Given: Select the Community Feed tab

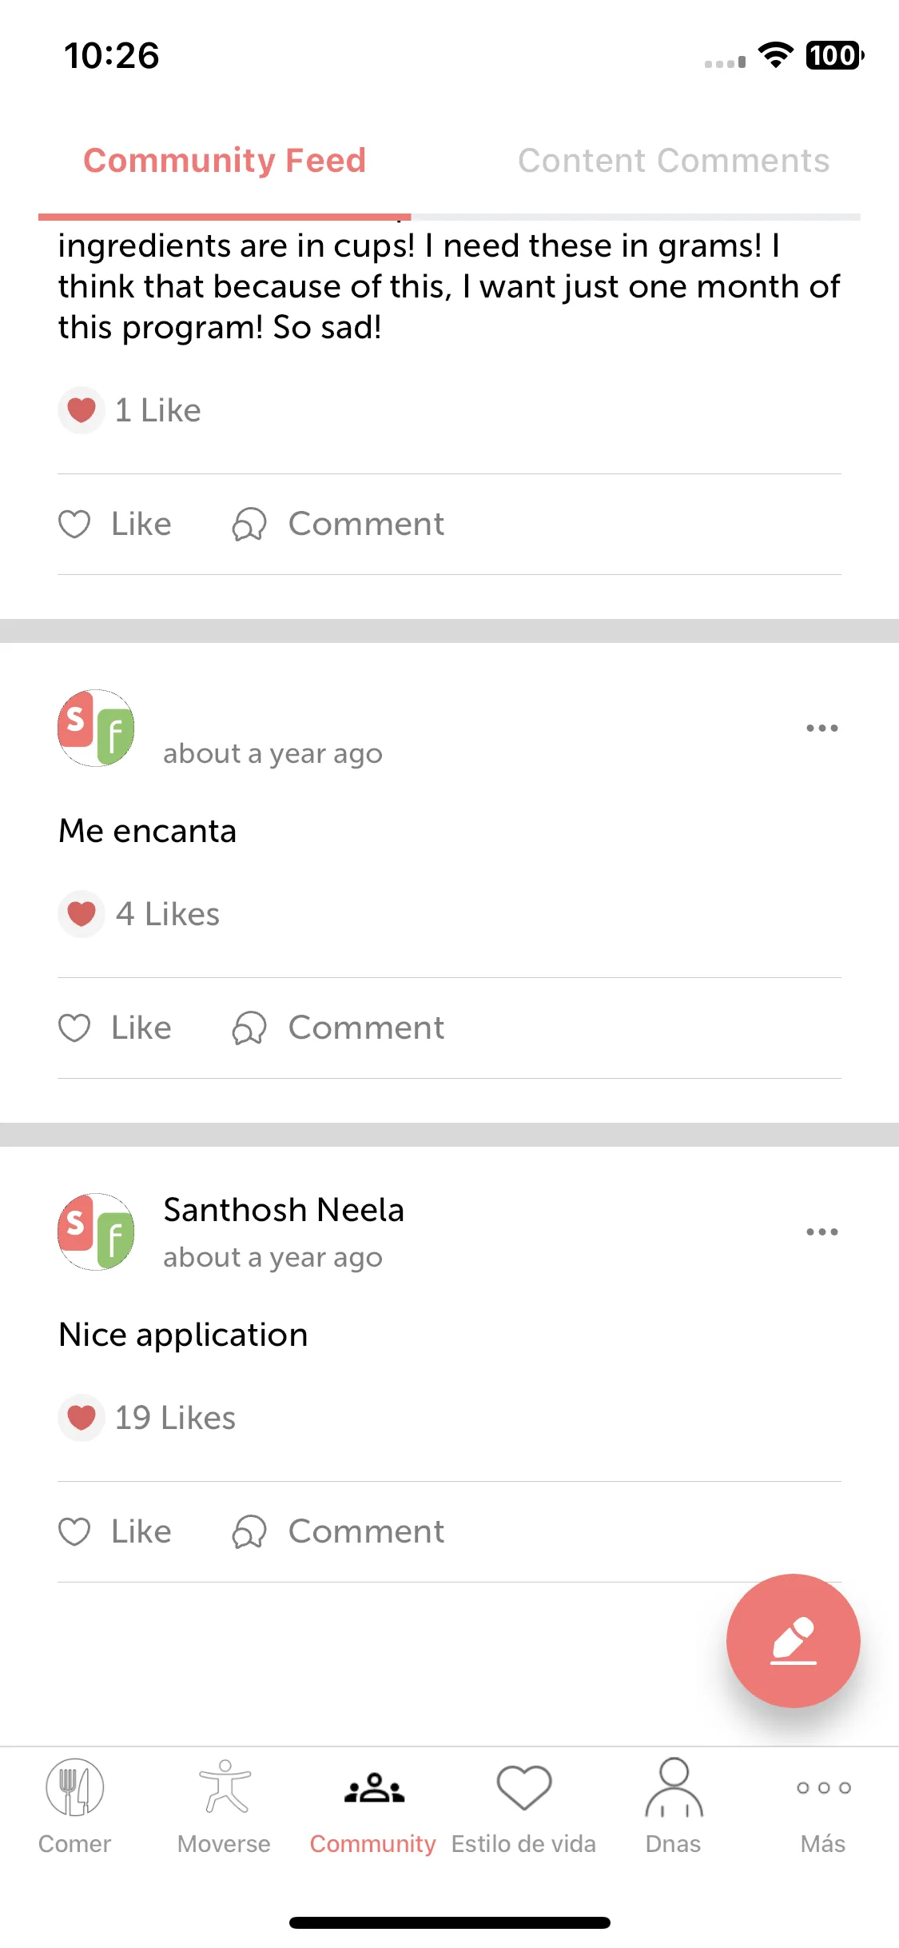Looking at the screenshot, I should (225, 161).
